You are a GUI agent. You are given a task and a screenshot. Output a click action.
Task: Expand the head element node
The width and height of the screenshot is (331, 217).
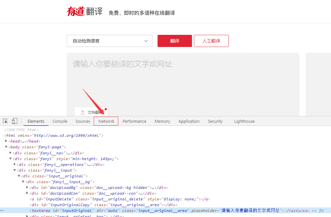[6, 141]
